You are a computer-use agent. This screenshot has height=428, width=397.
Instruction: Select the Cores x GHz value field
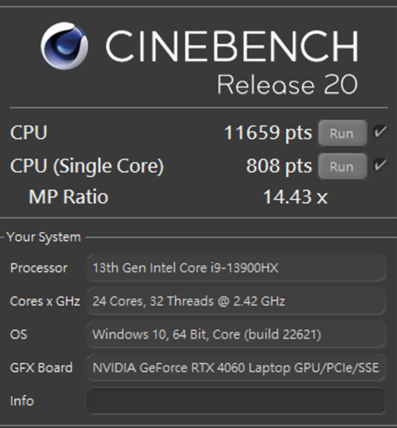point(236,301)
